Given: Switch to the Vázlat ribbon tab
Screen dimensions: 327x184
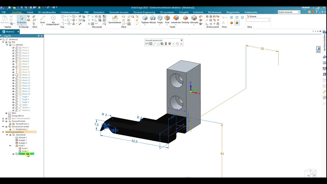Looking at the screenshot, I should pyautogui.click(x=30, y=12).
